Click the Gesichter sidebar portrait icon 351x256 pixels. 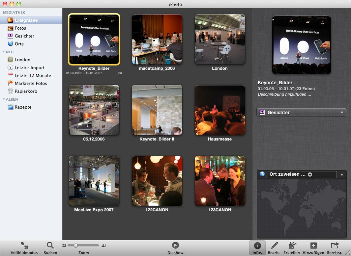[10, 36]
